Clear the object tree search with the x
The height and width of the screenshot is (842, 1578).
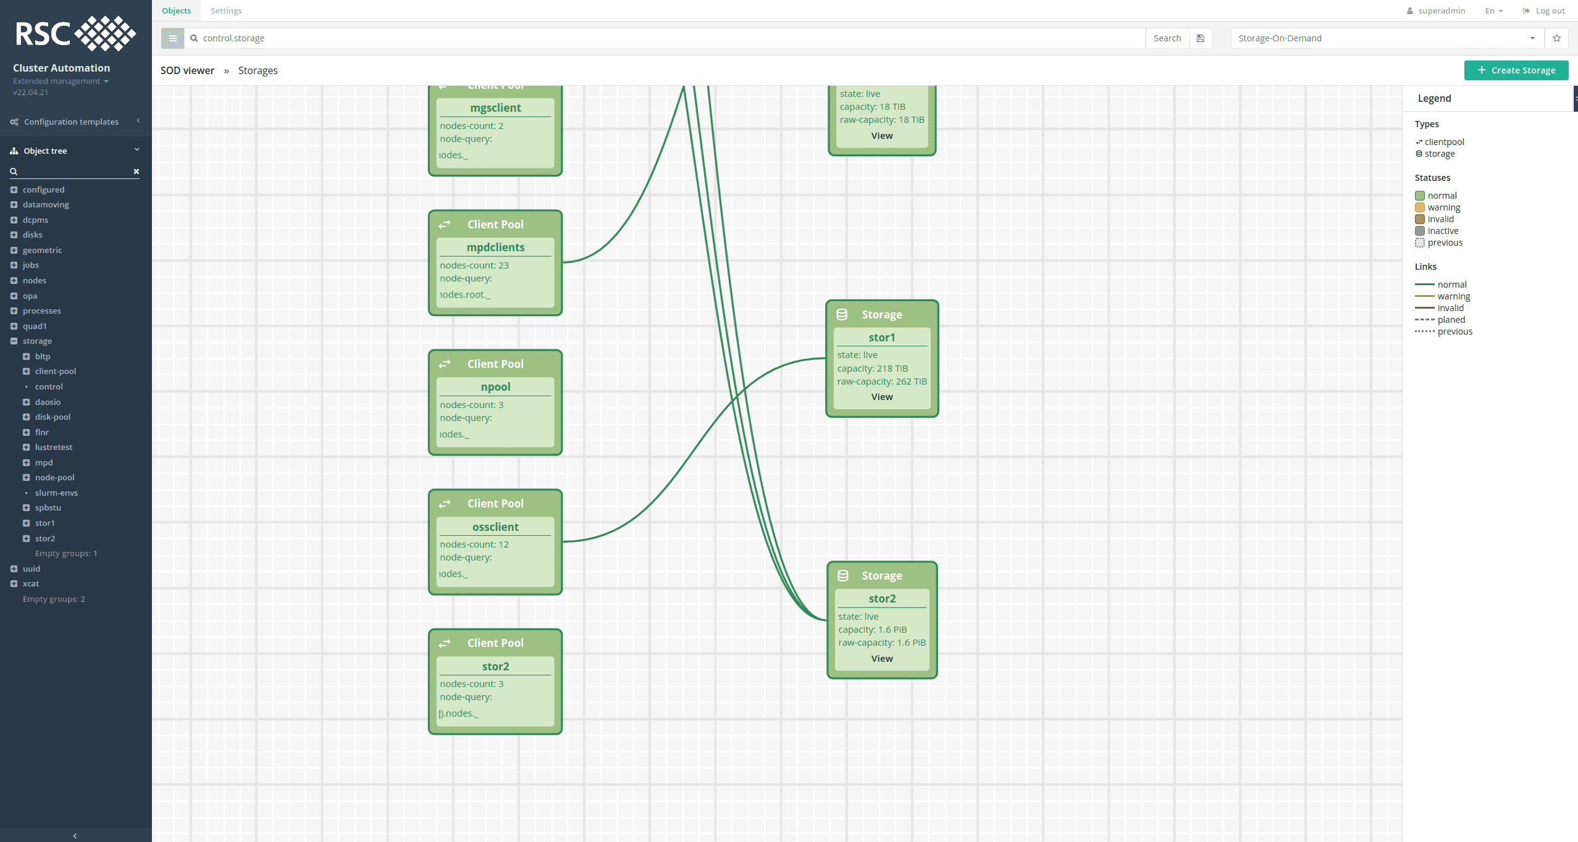[x=136, y=172]
